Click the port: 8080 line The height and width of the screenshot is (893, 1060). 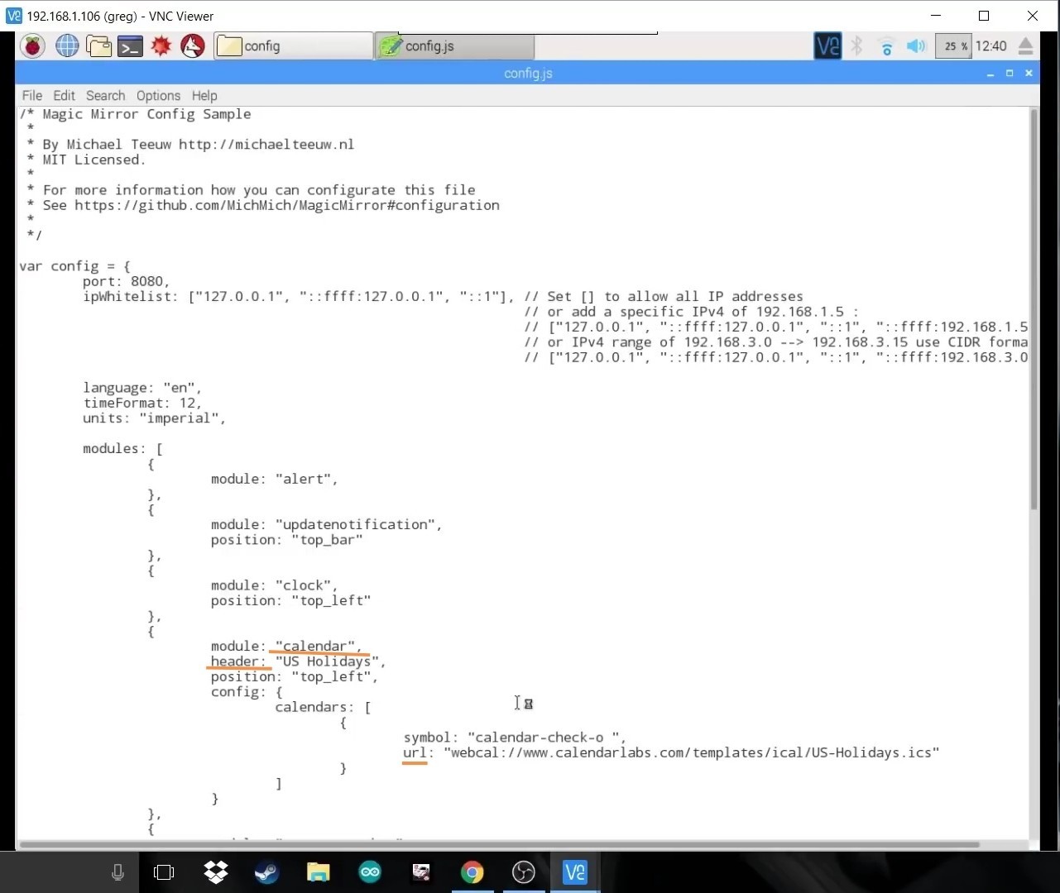coord(126,281)
